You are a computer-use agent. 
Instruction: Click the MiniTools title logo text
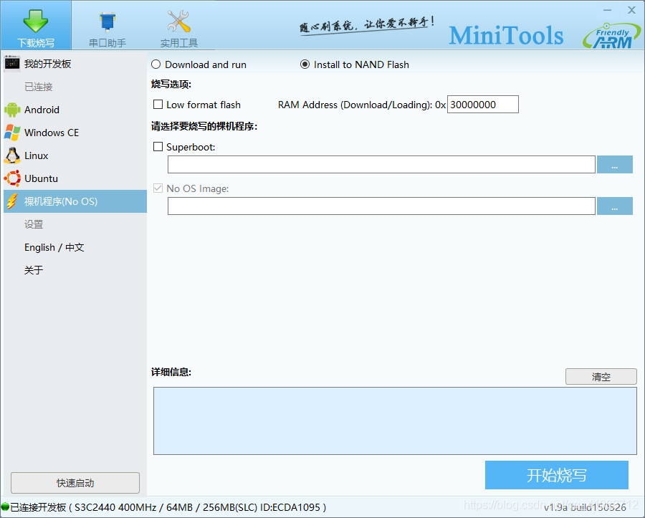506,35
